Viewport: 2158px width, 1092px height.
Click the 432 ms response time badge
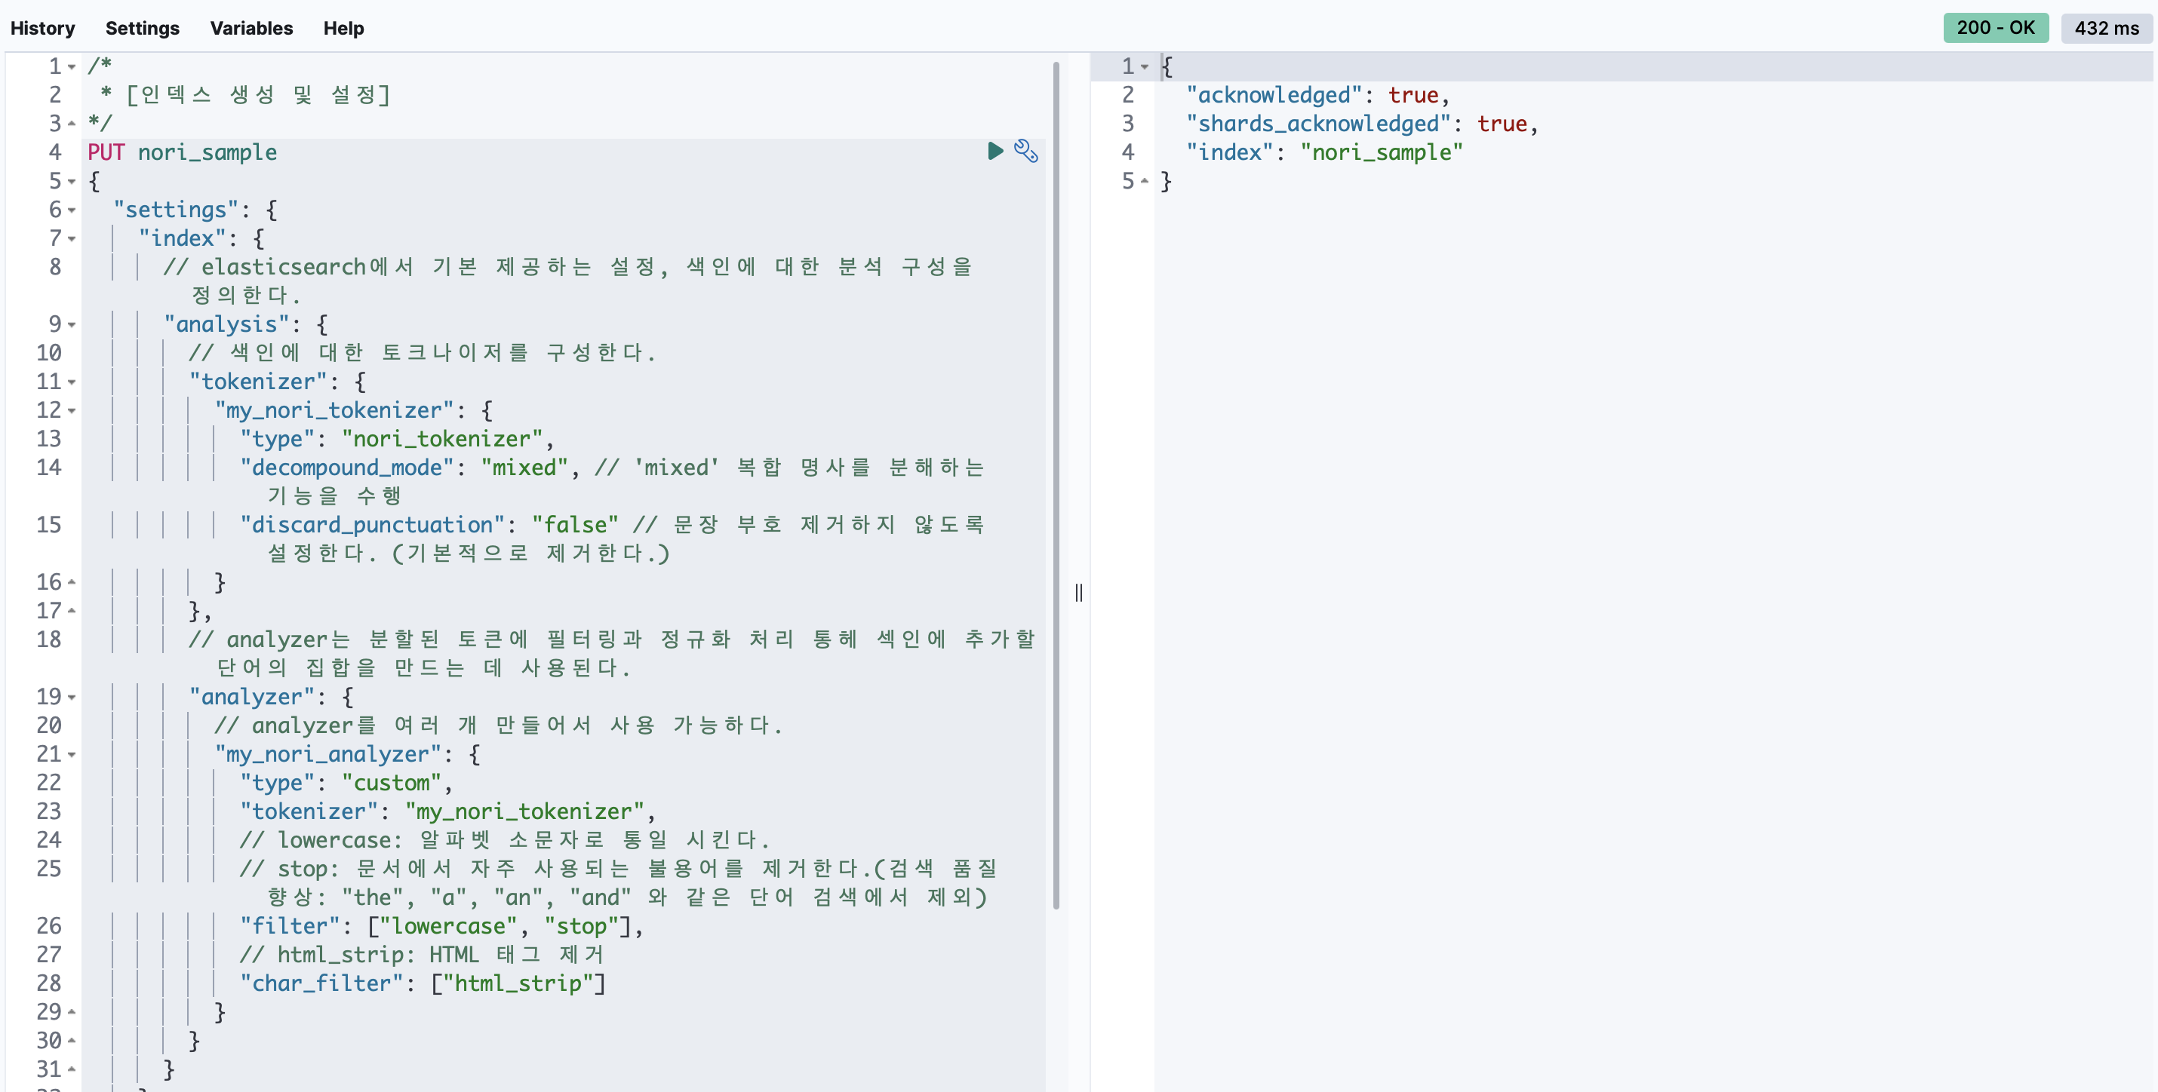pyautogui.click(x=2106, y=28)
